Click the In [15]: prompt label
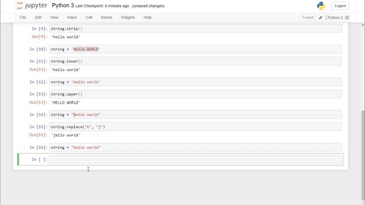The image size is (365, 205). point(38,127)
